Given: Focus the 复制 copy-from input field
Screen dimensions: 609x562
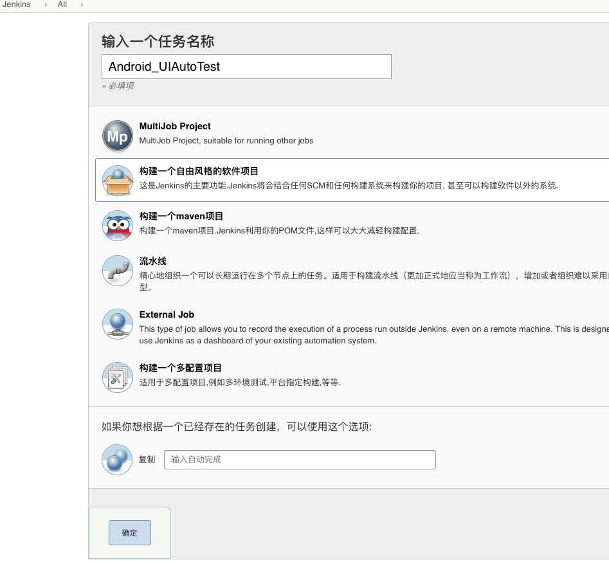Looking at the screenshot, I should coord(300,460).
